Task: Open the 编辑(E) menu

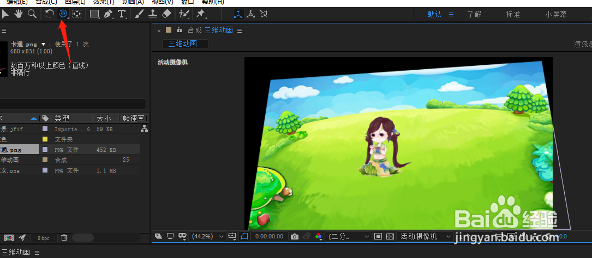Action: pos(17,2)
